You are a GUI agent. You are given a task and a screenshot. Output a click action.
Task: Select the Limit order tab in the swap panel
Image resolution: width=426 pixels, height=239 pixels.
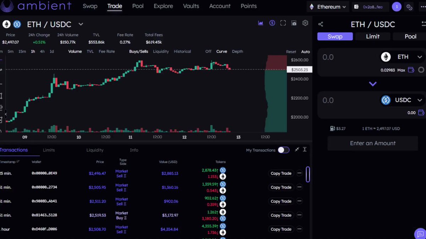(x=373, y=36)
